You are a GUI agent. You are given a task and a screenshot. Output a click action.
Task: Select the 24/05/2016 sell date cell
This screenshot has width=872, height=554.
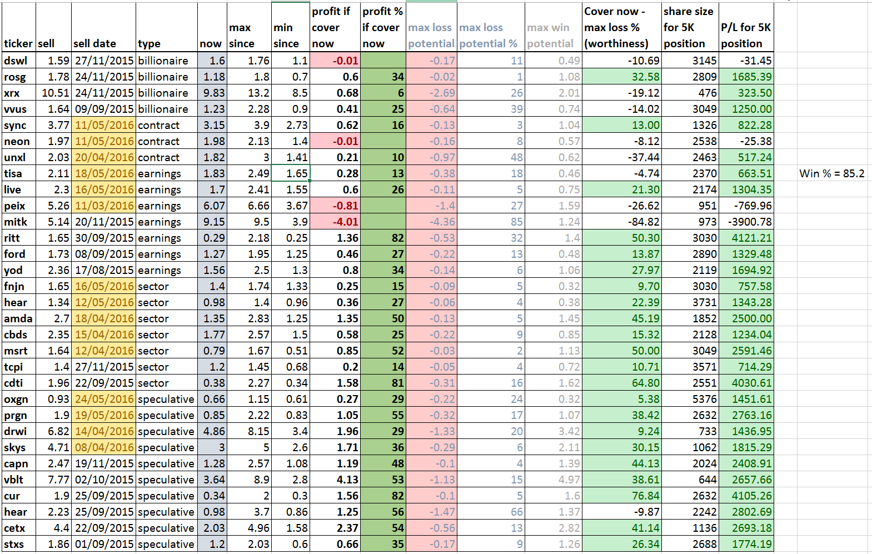pos(104,399)
